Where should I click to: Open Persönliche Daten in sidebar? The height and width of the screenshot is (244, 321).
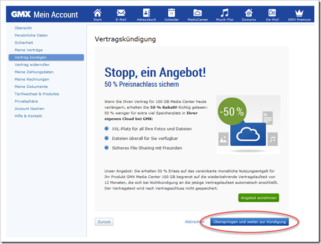(x=31, y=35)
